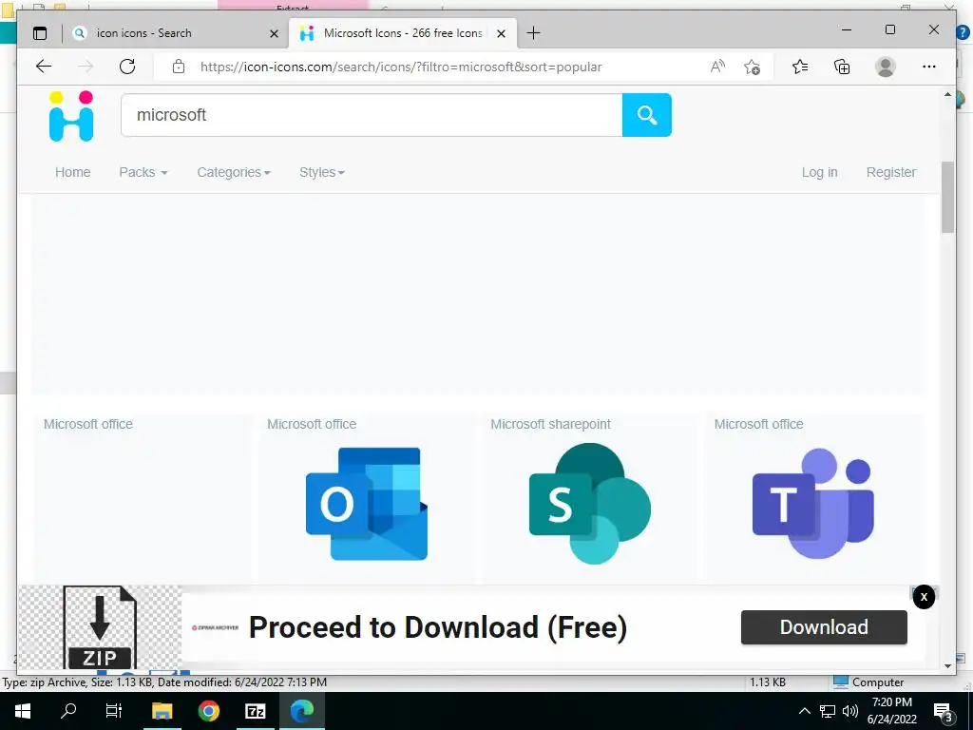The image size is (973, 730).
Task: Click the Register link
Action: tap(891, 172)
